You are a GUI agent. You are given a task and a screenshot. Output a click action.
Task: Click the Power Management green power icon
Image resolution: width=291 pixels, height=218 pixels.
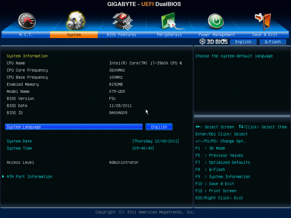pyautogui.click(x=216, y=21)
